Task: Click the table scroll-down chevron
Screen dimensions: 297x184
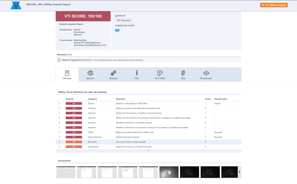Action: tap(148, 151)
